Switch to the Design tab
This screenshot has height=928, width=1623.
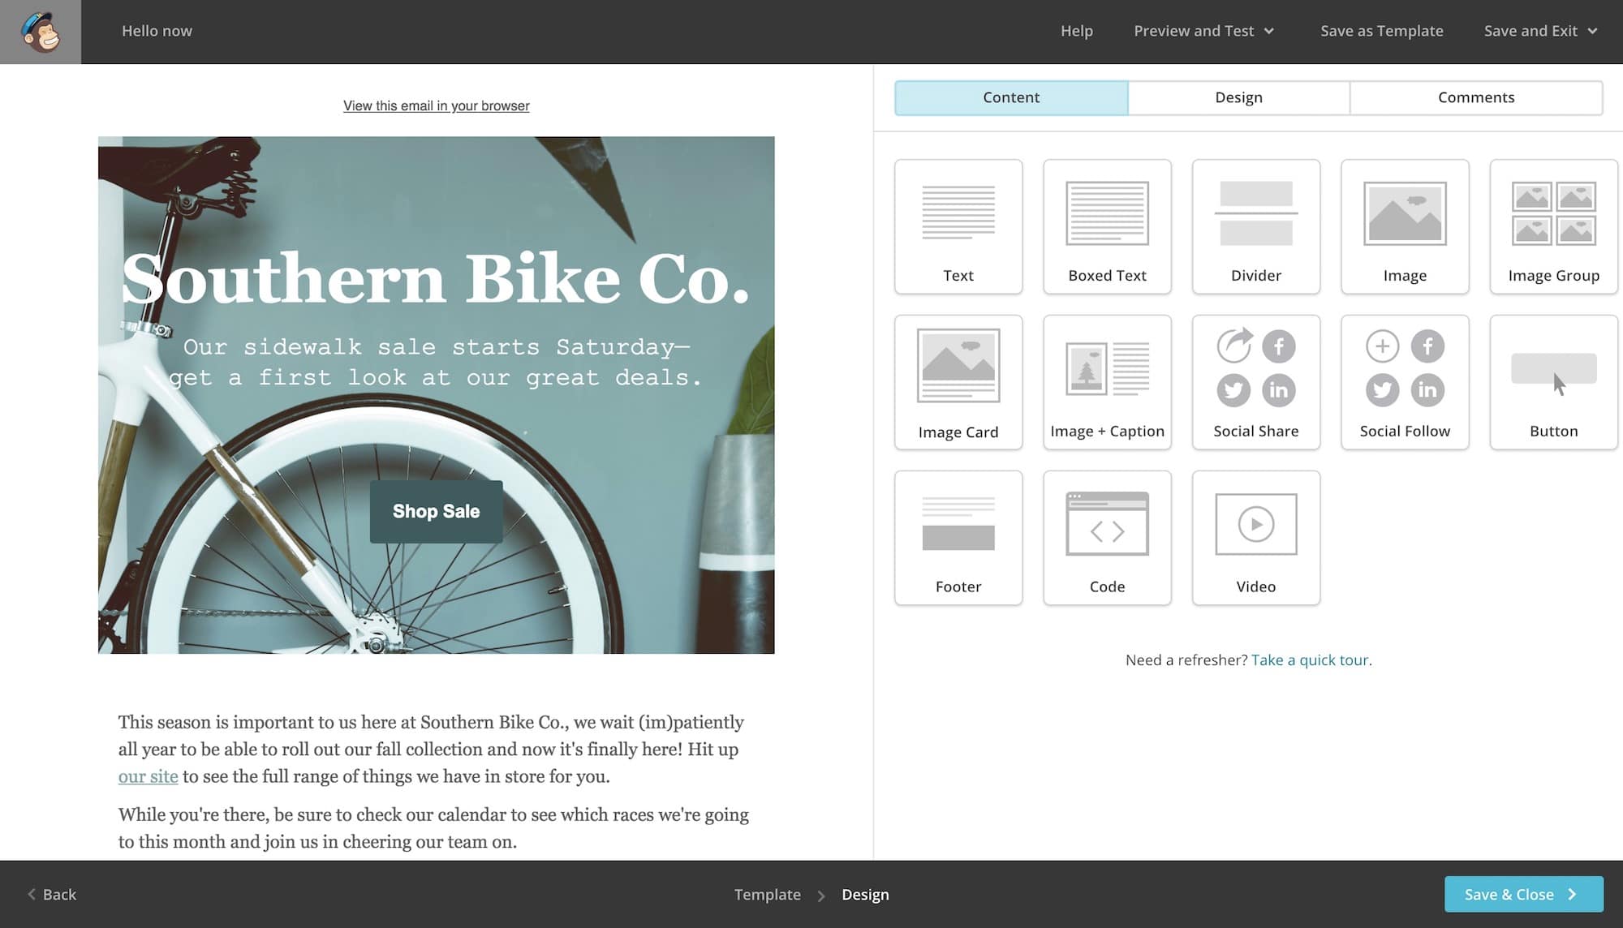1238,97
